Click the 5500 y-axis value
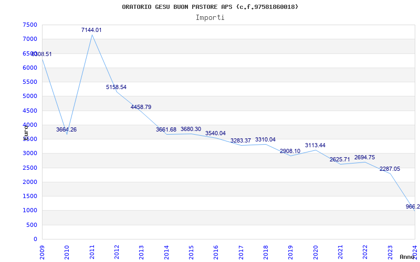 (30, 82)
